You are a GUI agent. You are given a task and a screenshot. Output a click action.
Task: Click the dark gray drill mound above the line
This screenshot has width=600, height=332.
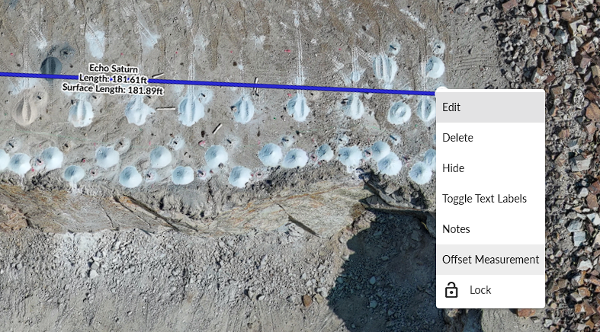(51, 65)
